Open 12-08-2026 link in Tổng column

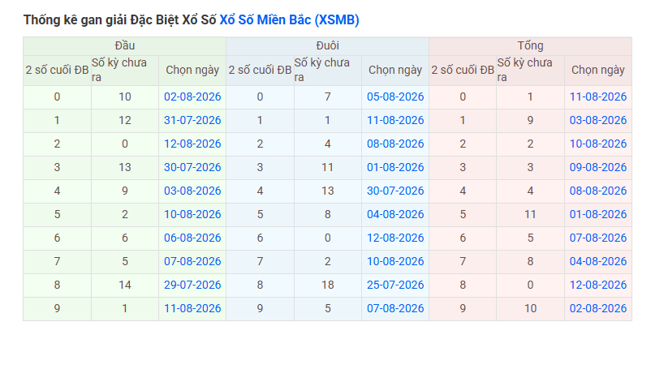598,285
